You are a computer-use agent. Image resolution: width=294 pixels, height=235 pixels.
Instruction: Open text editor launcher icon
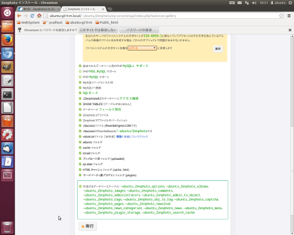click(8, 80)
